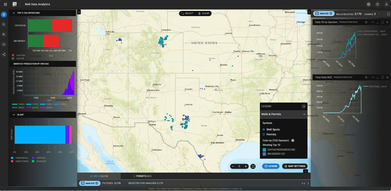Click the cloud download sidebar icon
The width and height of the screenshot is (391, 191).
point(4,44)
